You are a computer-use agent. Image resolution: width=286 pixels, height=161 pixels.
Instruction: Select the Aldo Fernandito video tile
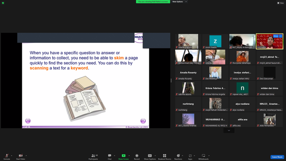[x=269, y=120]
